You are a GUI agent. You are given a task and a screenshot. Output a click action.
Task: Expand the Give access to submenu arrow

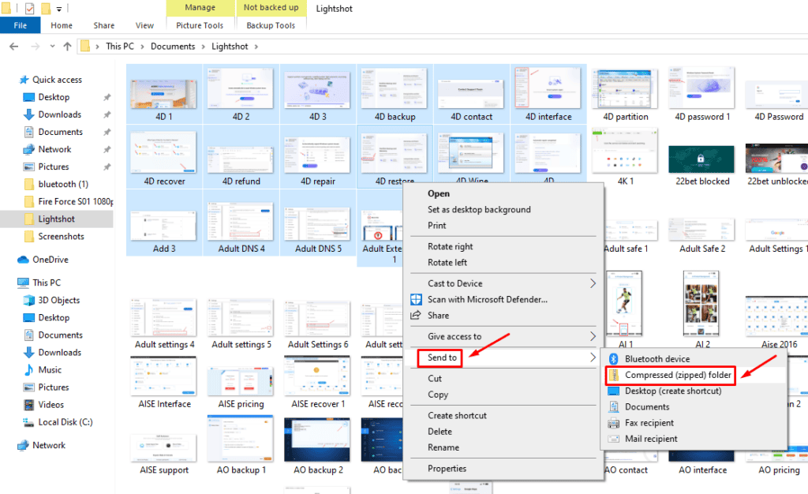593,336
